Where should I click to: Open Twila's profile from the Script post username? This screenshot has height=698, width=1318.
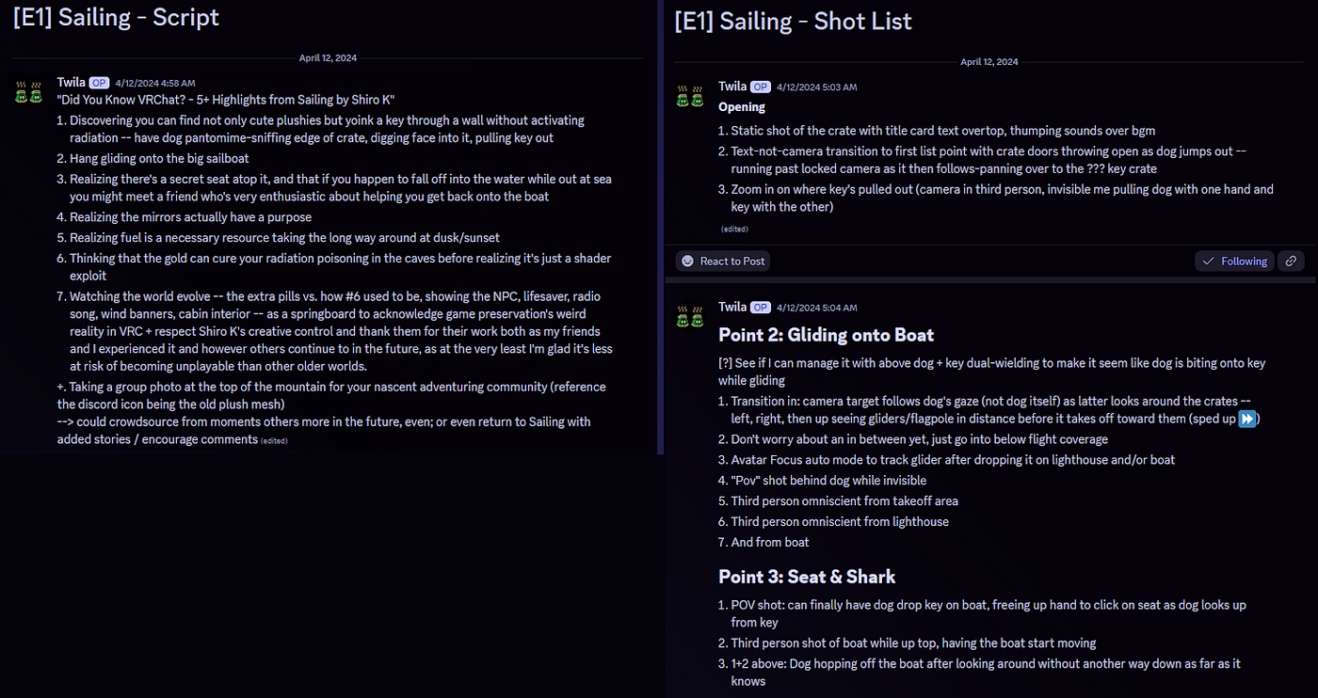coord(72,83)
